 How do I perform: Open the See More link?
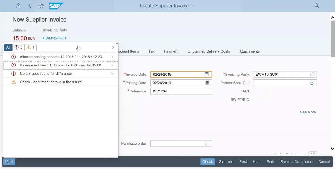[x=308, y=112]
